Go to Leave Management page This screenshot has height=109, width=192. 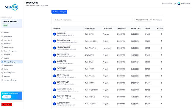point(11,51)
